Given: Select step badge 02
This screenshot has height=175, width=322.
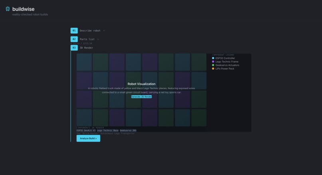Looking at the screenshot, I should [x=74, y=39].
